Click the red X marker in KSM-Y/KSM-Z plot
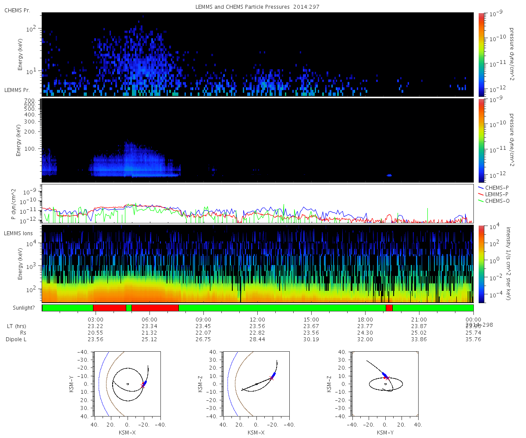Viewport: 526px width, 438px height. (x=387, y=377)
